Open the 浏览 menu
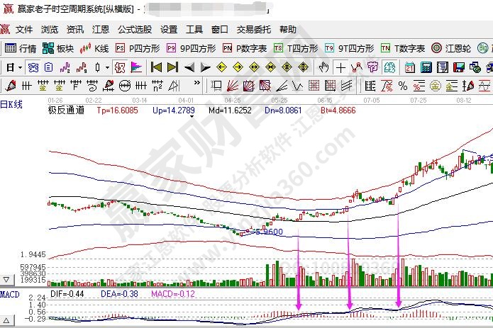The image size is (493, 328). pos(50,30)
